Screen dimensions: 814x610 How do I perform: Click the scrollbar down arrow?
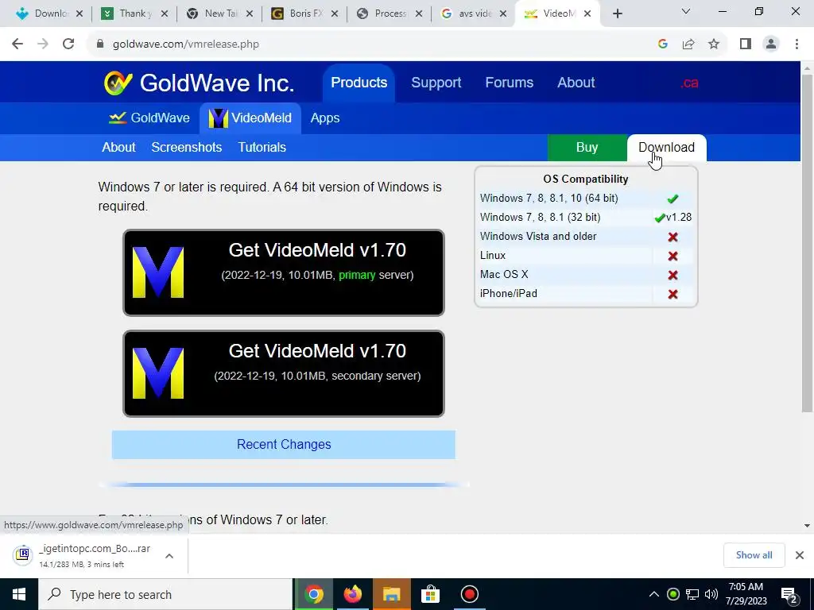[807, 526]
